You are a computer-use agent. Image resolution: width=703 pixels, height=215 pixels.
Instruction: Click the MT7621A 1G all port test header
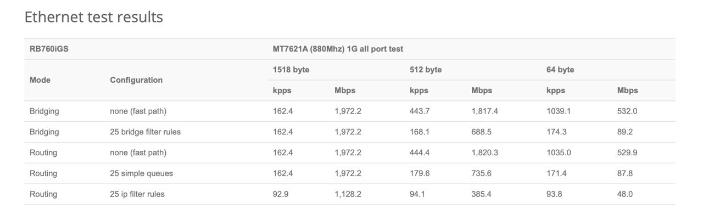pyautogui.click(x=338, y=49)
